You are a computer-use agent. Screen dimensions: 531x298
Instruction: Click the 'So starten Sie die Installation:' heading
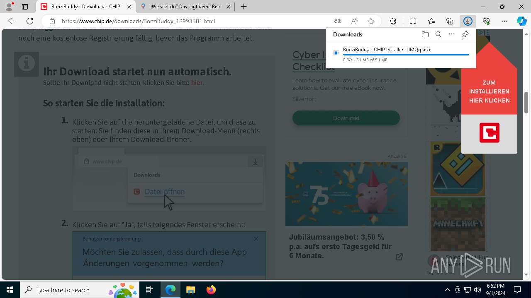point(104,103)
